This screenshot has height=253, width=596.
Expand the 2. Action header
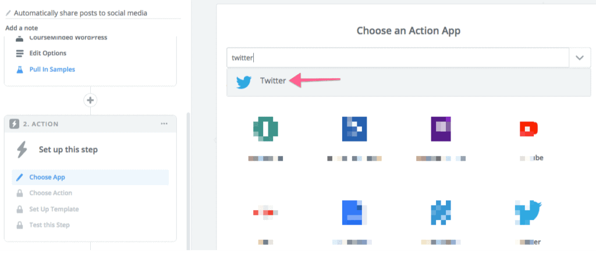90,124
